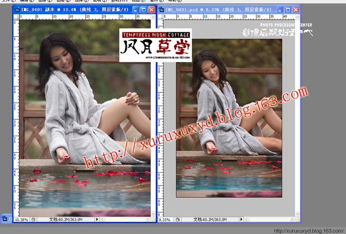Click the left horizontal scroll arrow in IMG_0401.psd window
346x234 pixels.
pos(246,219)
